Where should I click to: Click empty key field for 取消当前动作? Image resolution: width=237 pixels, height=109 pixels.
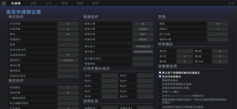68,50
